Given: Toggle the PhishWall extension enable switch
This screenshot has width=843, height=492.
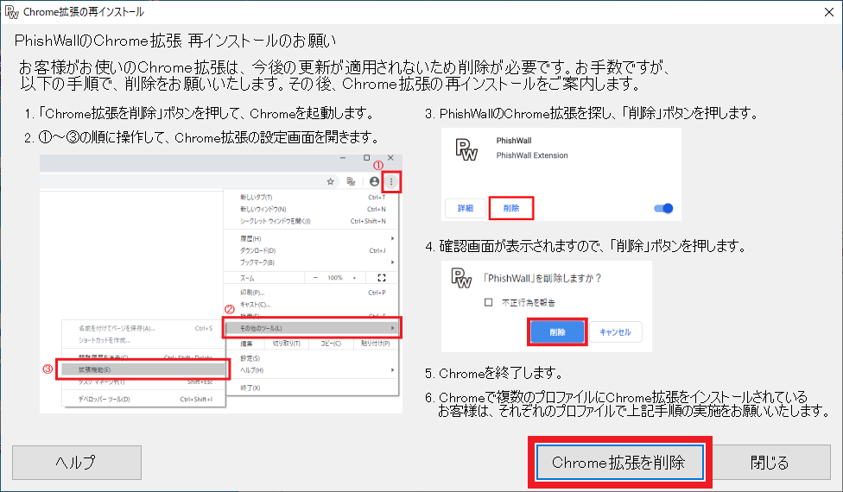Looking at the screenshot, I should [663, 208].
